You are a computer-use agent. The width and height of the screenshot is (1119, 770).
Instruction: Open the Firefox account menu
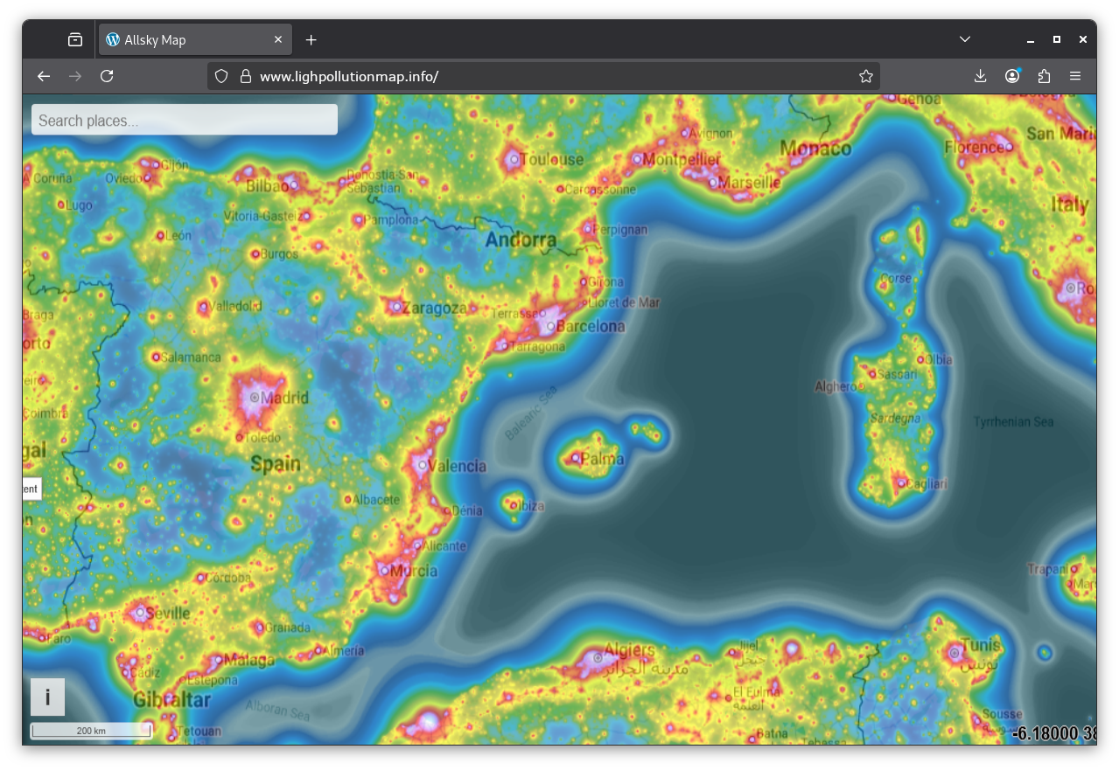coord(1012,76)
